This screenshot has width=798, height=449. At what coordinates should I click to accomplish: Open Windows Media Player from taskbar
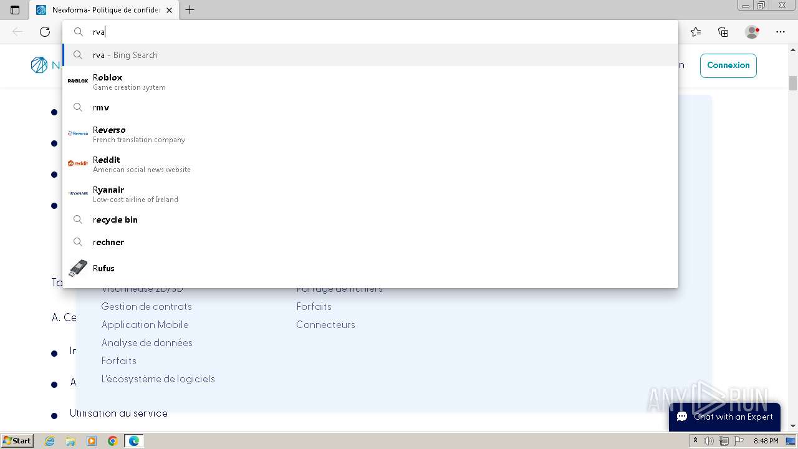pos(92,441)
